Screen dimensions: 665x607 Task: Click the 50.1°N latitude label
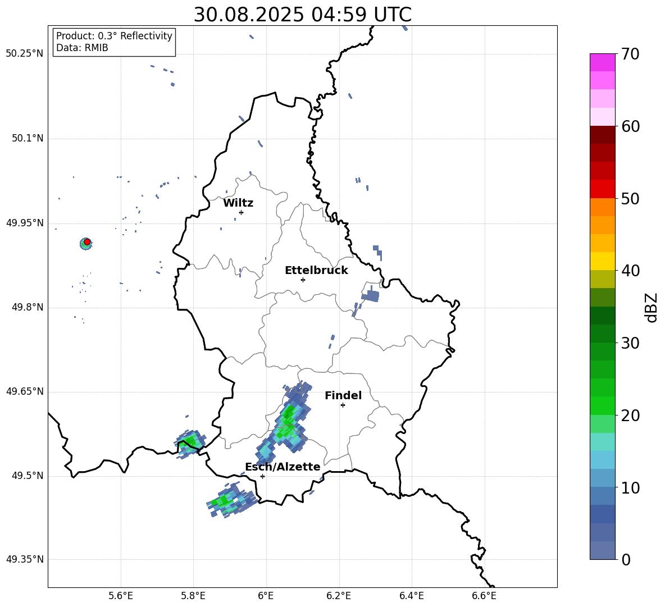click(27, 139)
